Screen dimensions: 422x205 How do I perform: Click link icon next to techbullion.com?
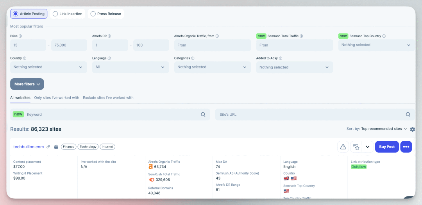pyautogui.click(x=48, y=147)
